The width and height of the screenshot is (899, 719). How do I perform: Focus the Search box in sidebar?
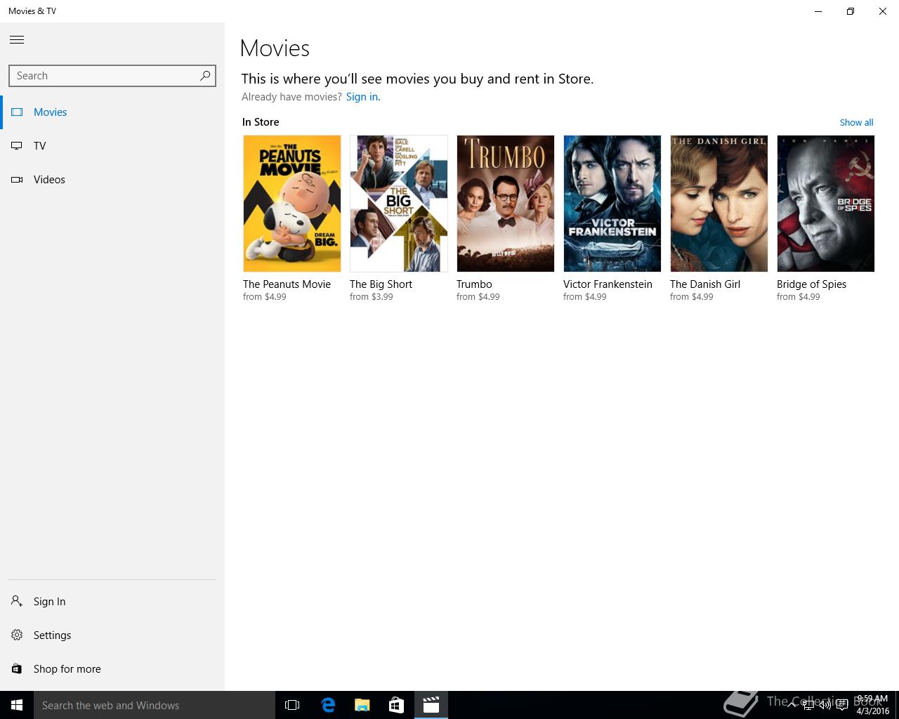(x=112, y=76)
